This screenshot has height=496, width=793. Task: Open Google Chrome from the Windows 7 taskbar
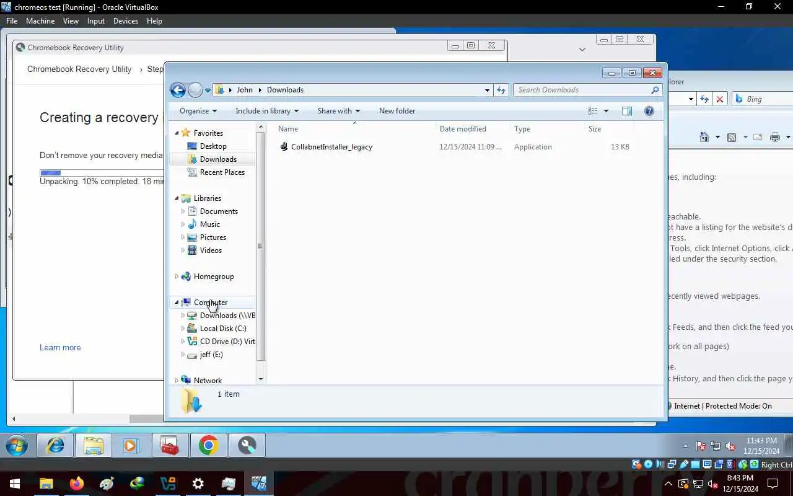pos(208,445)
